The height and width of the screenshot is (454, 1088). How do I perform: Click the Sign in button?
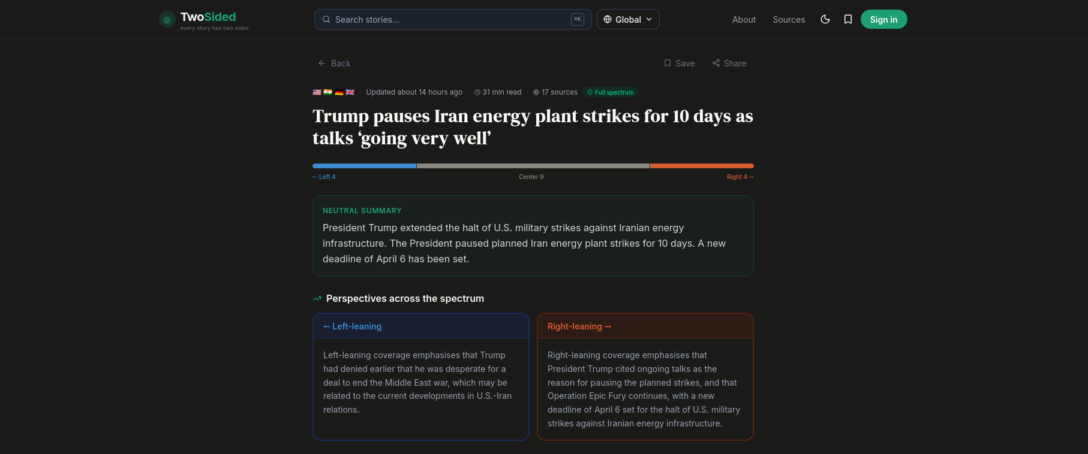point(884,19)
